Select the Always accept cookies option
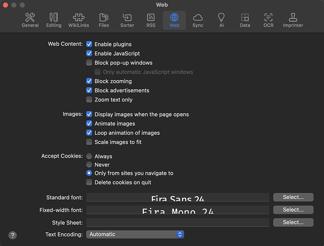Viewport: 324px width, 246px height. [x=89, y=156]
